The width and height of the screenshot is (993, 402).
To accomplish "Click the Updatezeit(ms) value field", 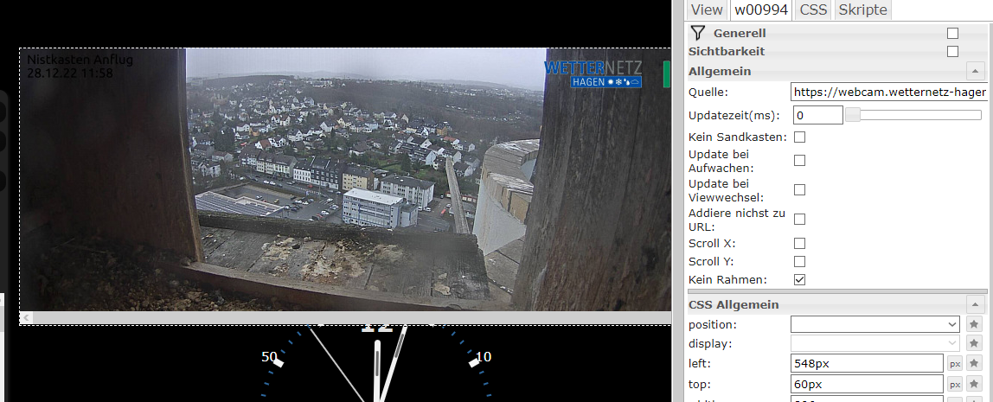I will pyautogui.click(x=817, y=115).
